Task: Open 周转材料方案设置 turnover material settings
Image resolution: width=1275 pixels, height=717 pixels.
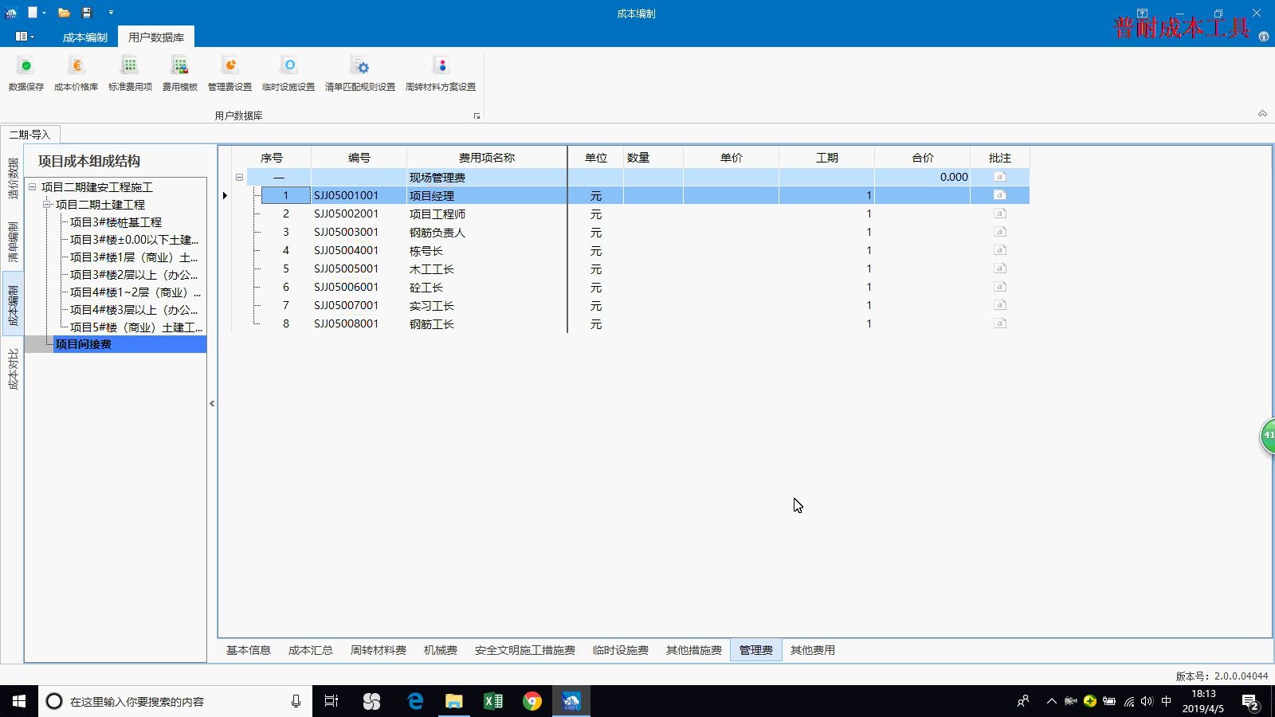Action: click(x=441, y=73)
